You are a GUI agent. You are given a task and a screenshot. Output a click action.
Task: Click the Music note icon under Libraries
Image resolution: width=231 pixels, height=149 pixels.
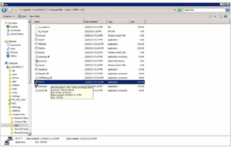8,49
